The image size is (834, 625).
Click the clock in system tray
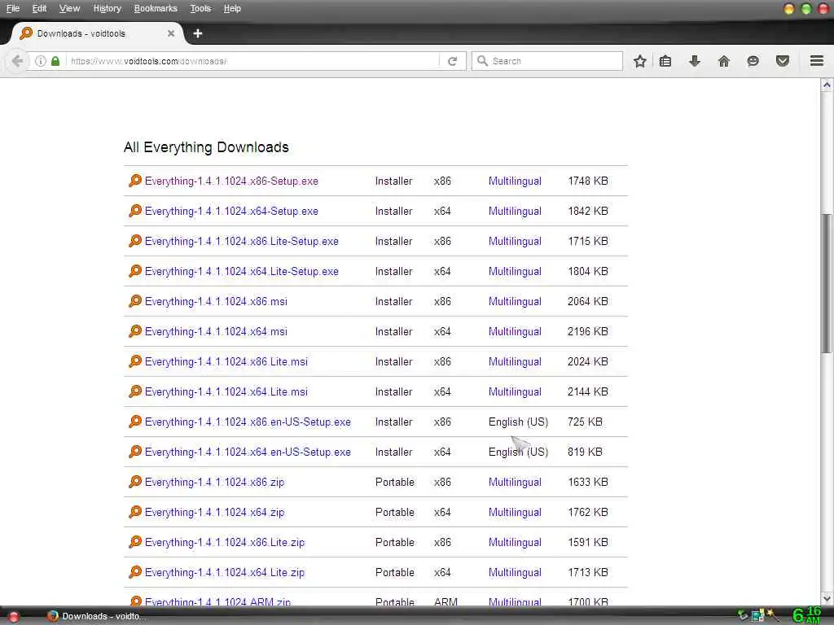pos(807,615)
